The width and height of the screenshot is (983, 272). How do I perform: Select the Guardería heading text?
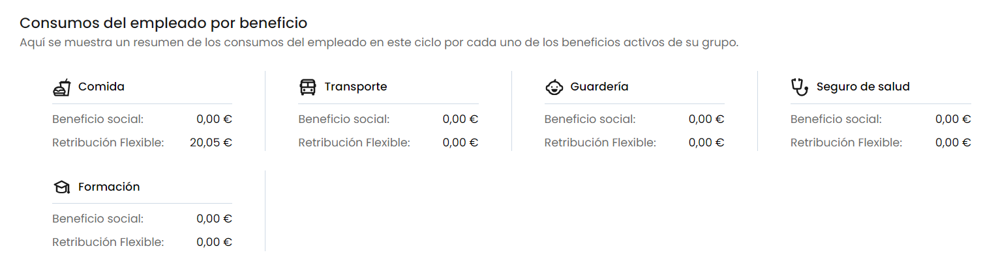tap(599, 87)
